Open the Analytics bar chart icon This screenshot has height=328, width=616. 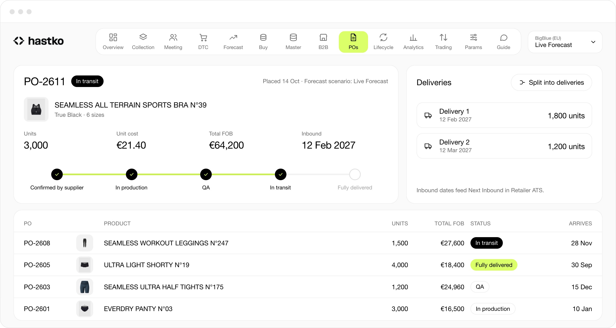[413, 37]
